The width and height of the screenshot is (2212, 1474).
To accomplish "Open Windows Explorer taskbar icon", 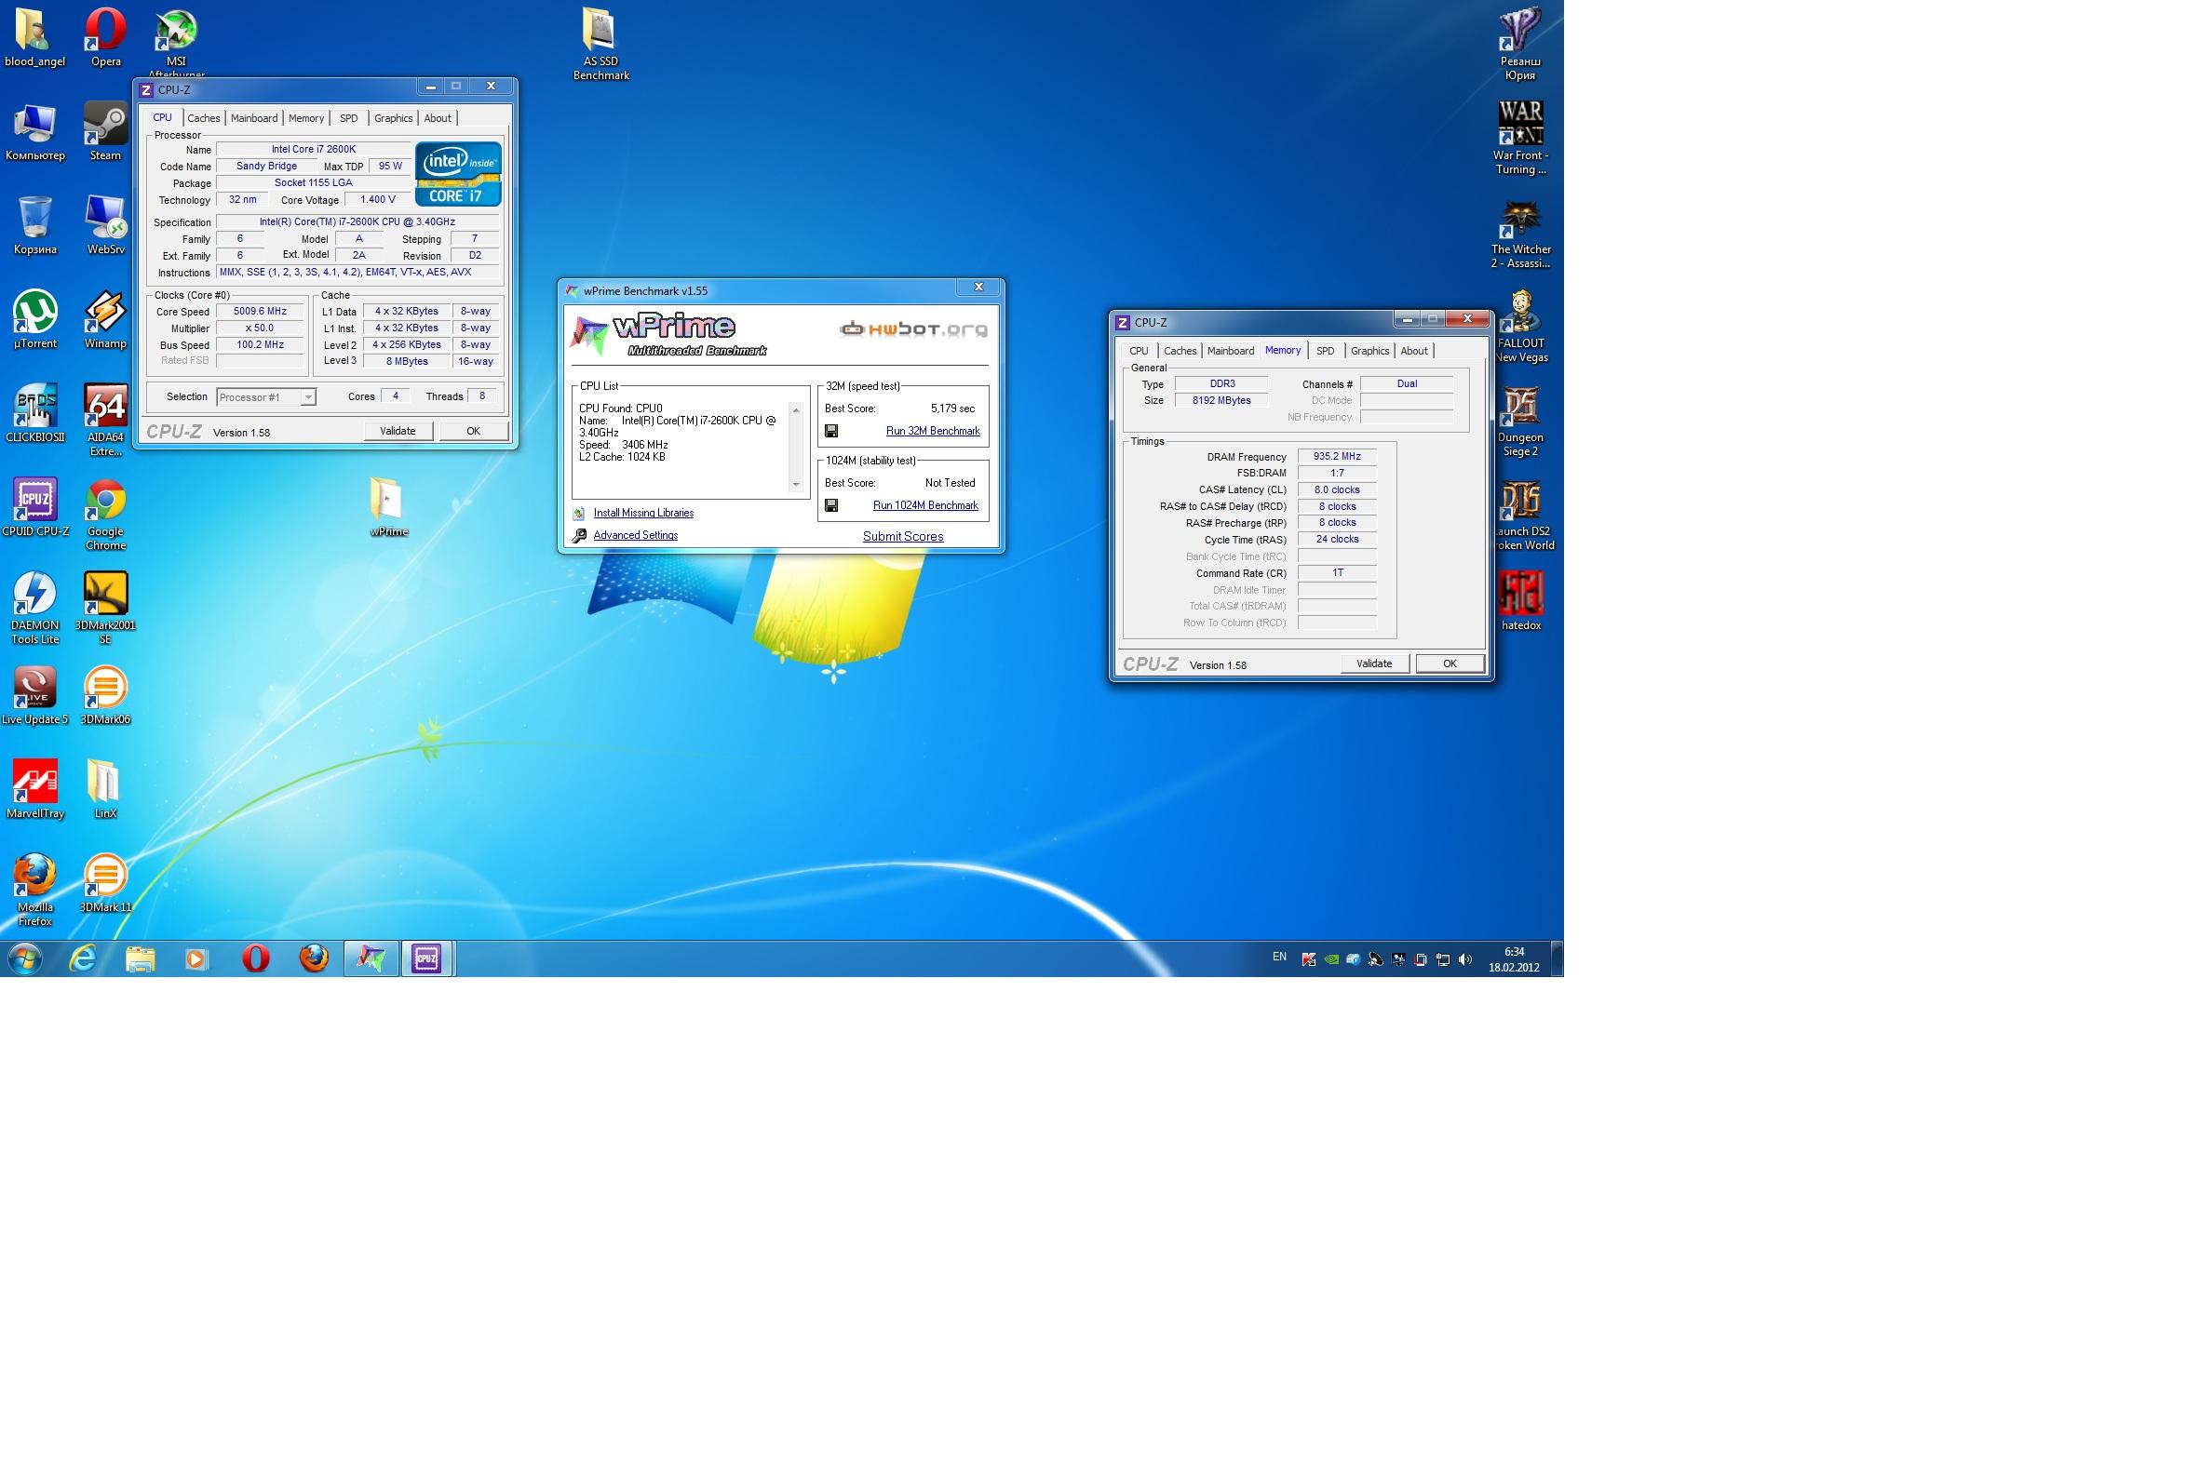I will click(141, 958).
